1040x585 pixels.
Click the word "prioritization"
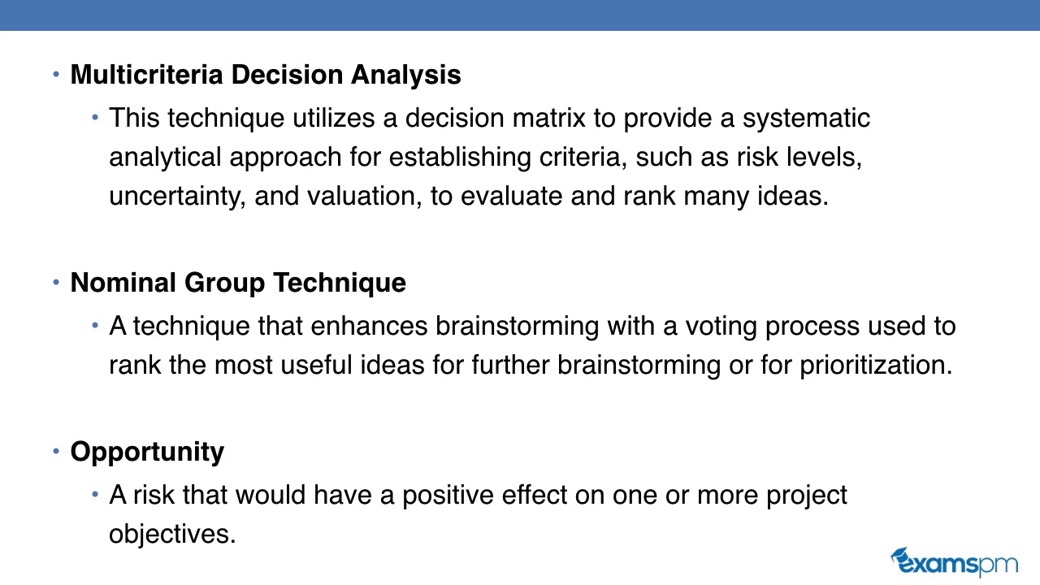click(x=876, y=365)
